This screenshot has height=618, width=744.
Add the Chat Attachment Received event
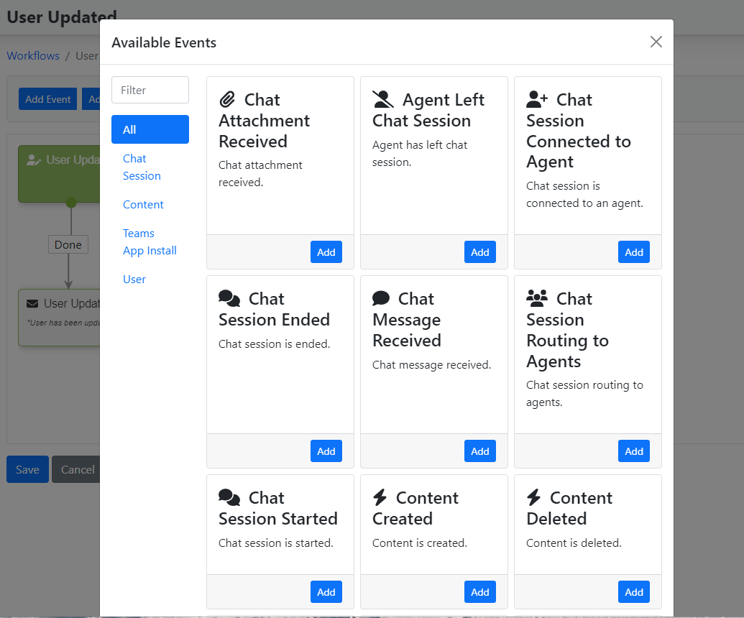[x=326, y=252]
